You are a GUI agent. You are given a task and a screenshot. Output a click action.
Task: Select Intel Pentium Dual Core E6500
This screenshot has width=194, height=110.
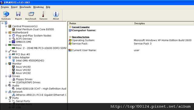(x=35, y=29)
